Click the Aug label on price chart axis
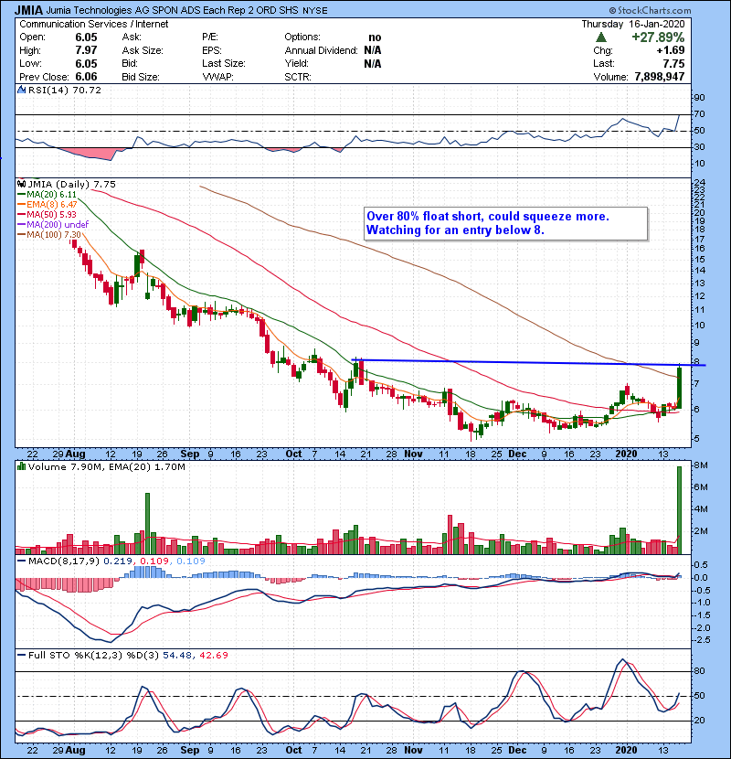 pyautogui.click(x=75, y=454)
